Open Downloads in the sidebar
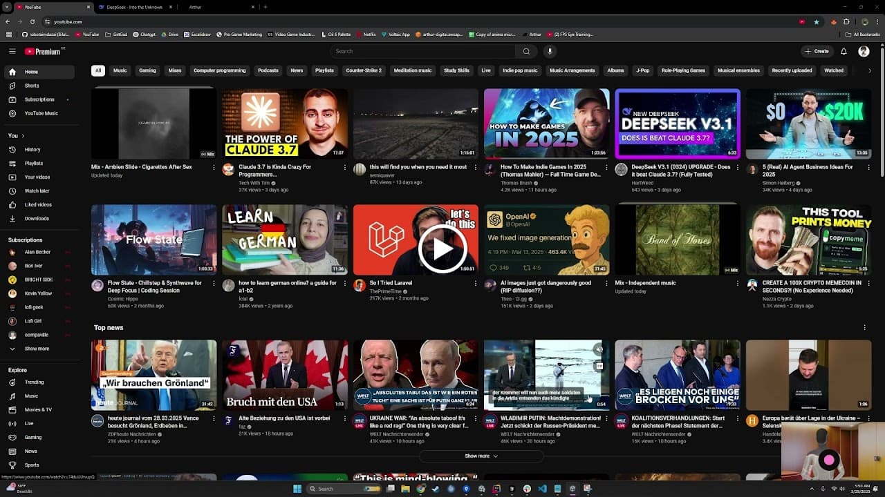 click(37, 219)
